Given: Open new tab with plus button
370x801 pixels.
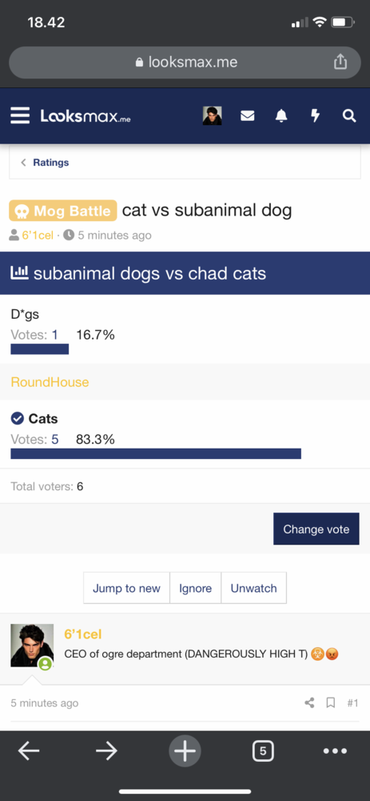Looking at the screenshot, I should pyautogui.click(x=185, y=751).
